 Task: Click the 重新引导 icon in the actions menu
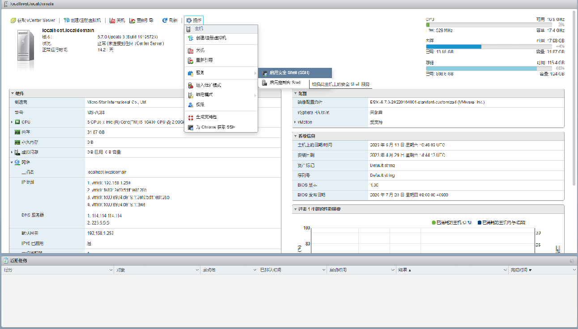(191, 60)
